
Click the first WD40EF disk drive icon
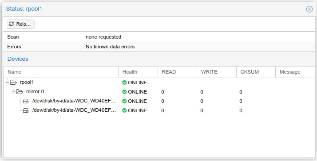click(26, 101)
